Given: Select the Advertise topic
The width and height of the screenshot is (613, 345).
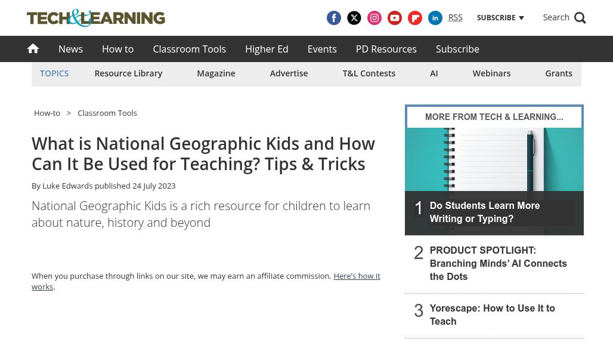Looking at the screenshot, I should [x=289, y=73].
